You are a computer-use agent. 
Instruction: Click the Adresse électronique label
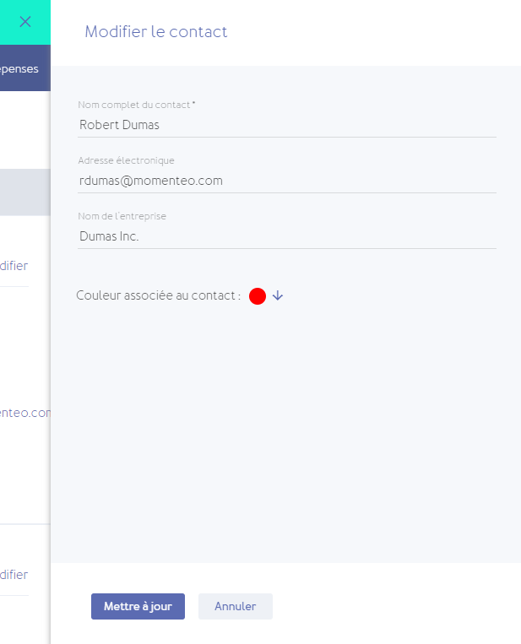coord(126,160)
